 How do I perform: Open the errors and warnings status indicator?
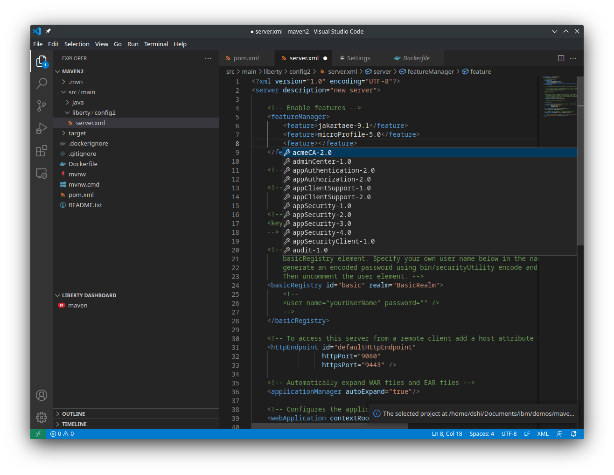pyautogui.click(x=62, y=434)
